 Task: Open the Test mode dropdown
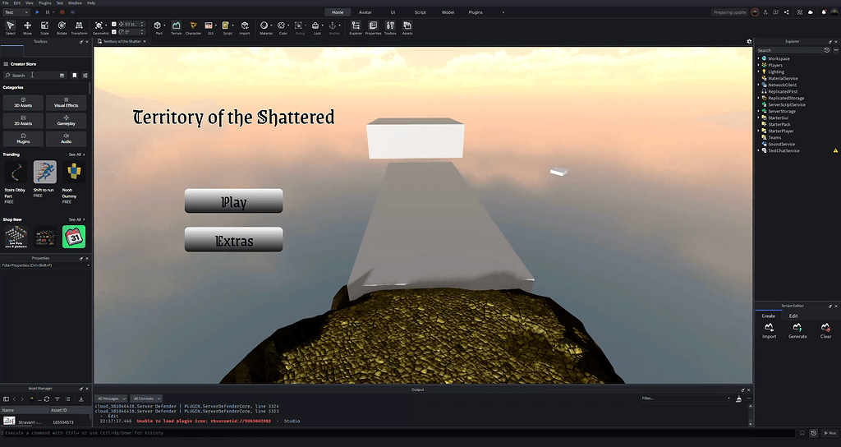tap(16, 12)
